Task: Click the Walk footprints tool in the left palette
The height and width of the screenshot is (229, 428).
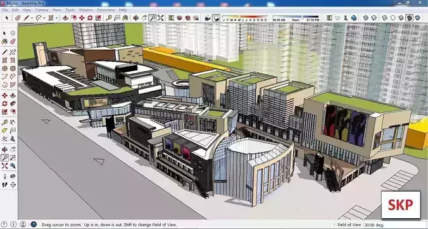Action: coord(4,185)
